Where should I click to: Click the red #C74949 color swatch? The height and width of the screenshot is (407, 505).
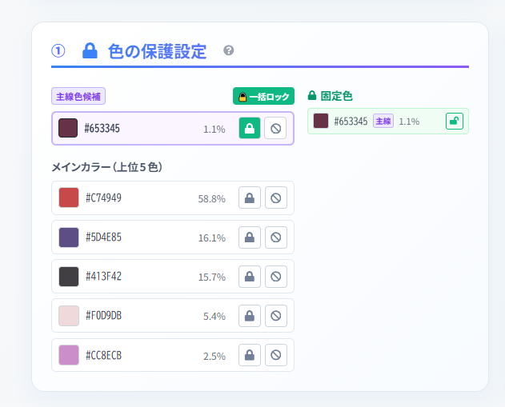pos(69,198)
